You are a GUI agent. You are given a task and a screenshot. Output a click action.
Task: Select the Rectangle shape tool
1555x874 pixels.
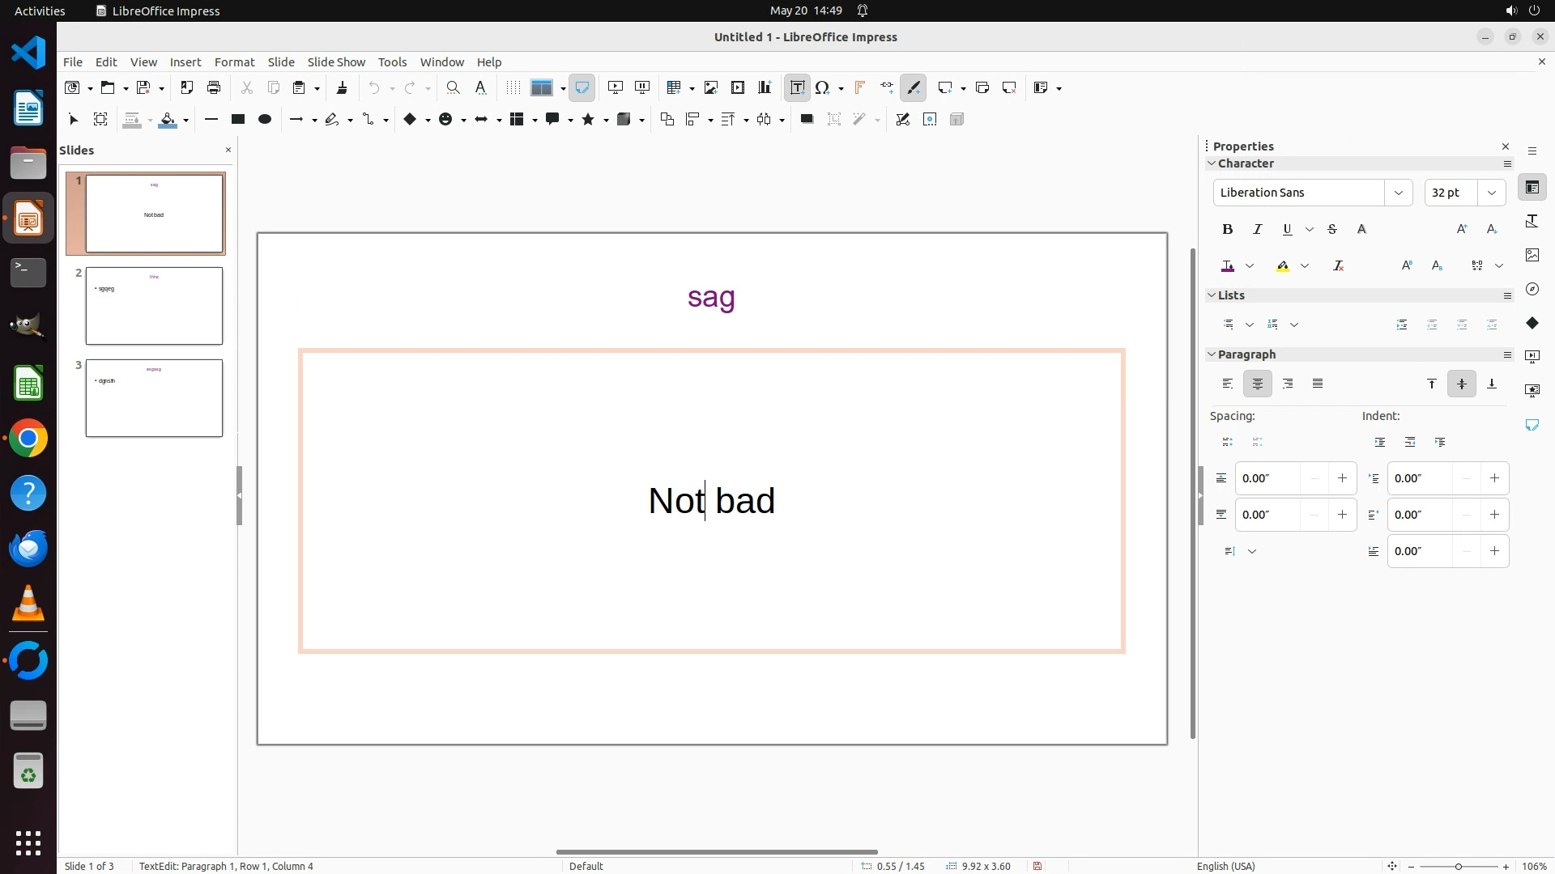237,119
